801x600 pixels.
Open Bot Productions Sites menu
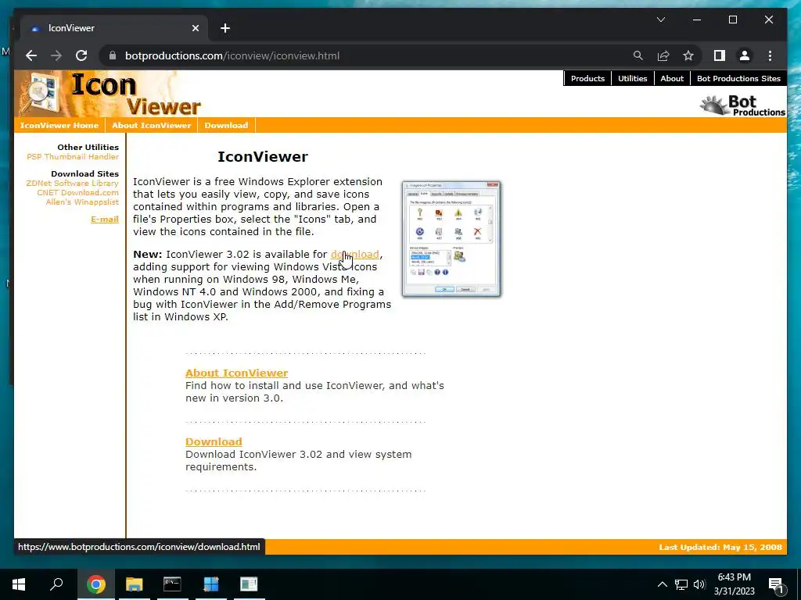click(x=738, y=78)
